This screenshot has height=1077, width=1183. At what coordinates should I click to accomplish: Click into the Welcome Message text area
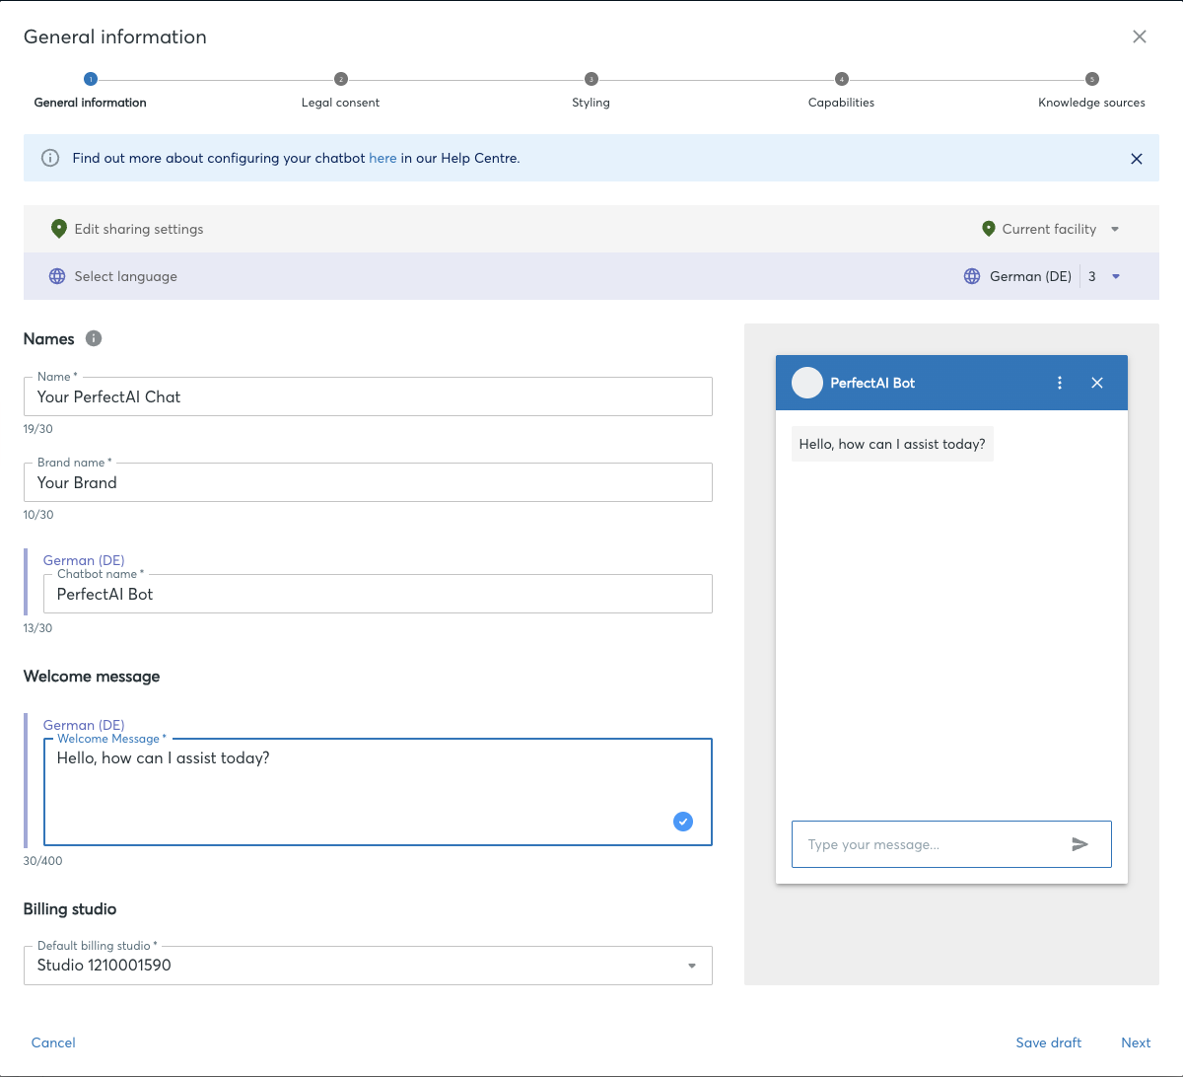(378, 792)
